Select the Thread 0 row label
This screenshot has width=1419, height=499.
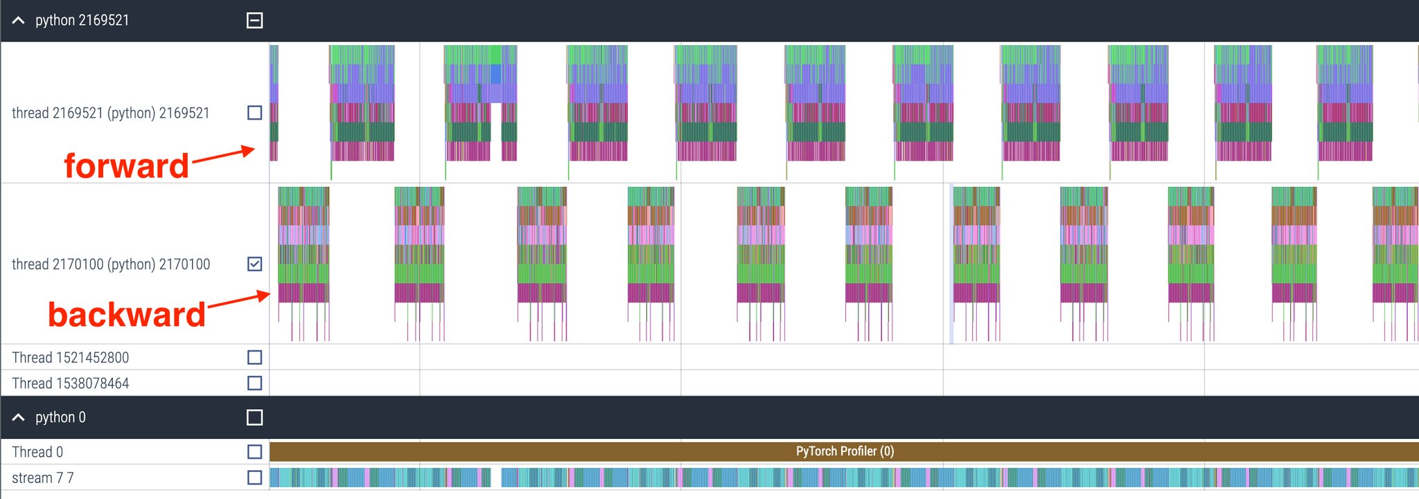(37, 452)
